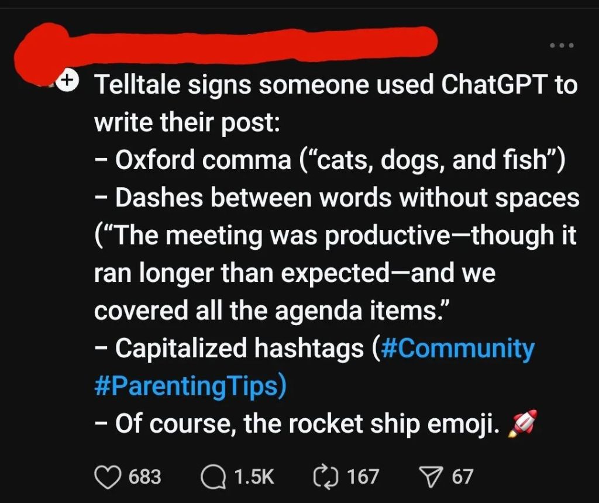Like the post with the heart icon
This screenshot has height=503, width=599.
tap(106, 476)
